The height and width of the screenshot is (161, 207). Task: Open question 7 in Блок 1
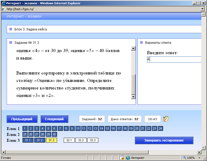point(60,128)
